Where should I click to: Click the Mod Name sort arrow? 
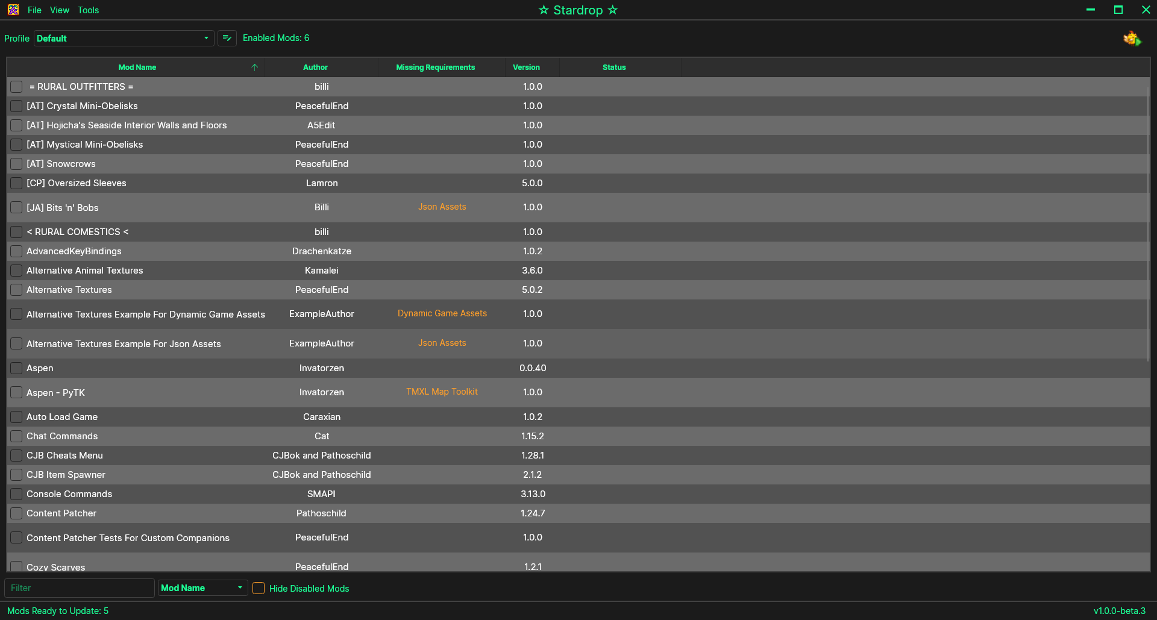(x=254, y=67)
